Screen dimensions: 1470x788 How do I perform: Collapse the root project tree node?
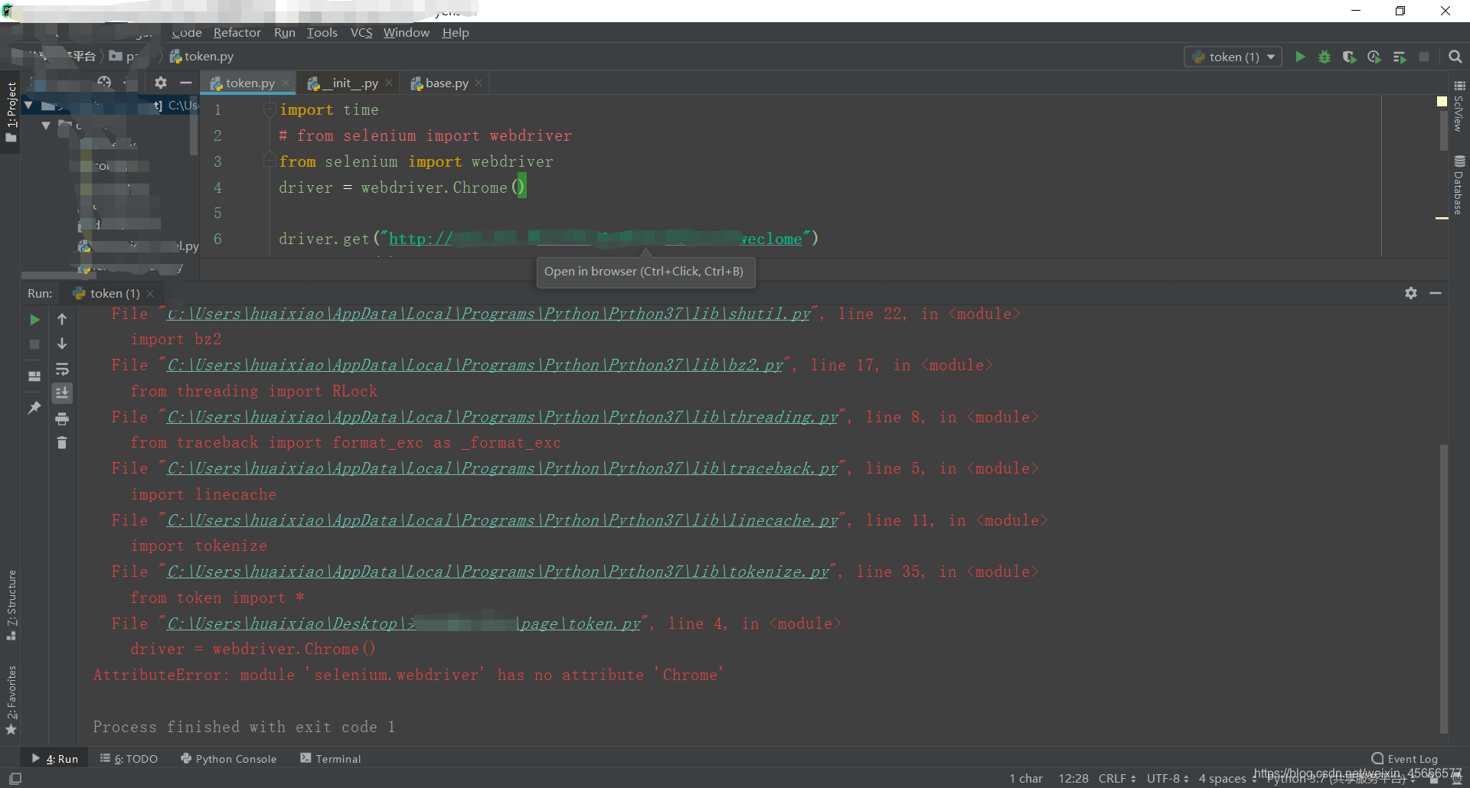(x=28, y=105)
